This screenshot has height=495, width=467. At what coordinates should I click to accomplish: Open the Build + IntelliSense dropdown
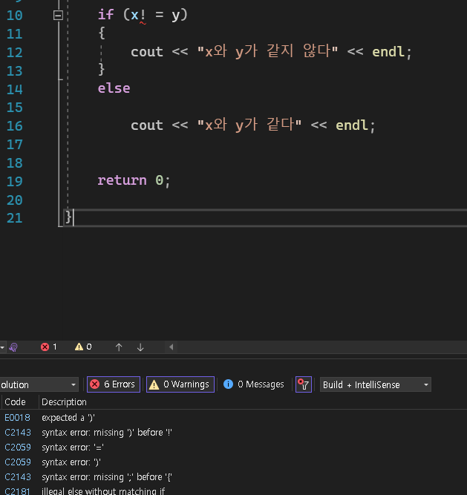[375, 384]
